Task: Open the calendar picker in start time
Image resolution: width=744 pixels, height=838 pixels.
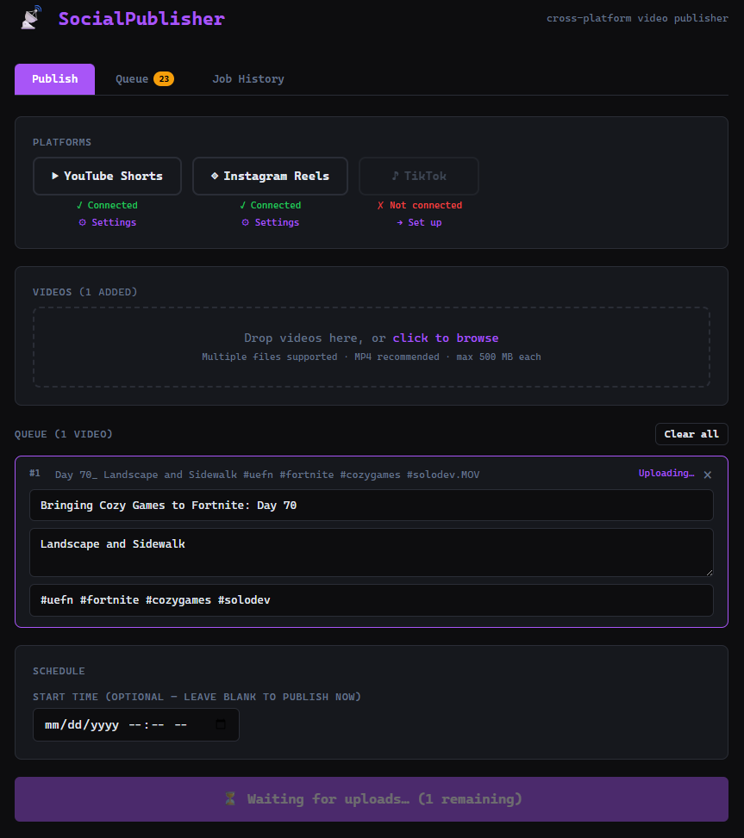Action: pyautogui.click(x=221, y=725)
